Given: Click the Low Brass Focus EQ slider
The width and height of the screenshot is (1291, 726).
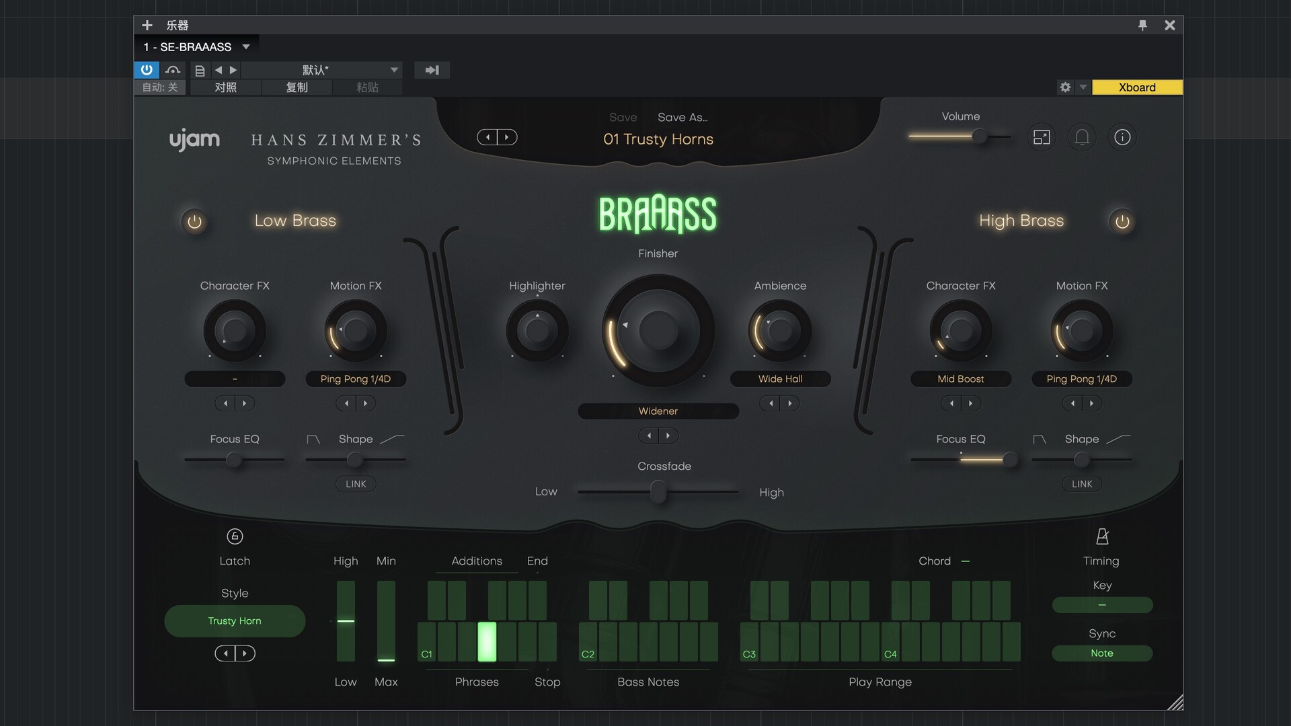Looking at the screenshot, I should (x=235, y=460).
